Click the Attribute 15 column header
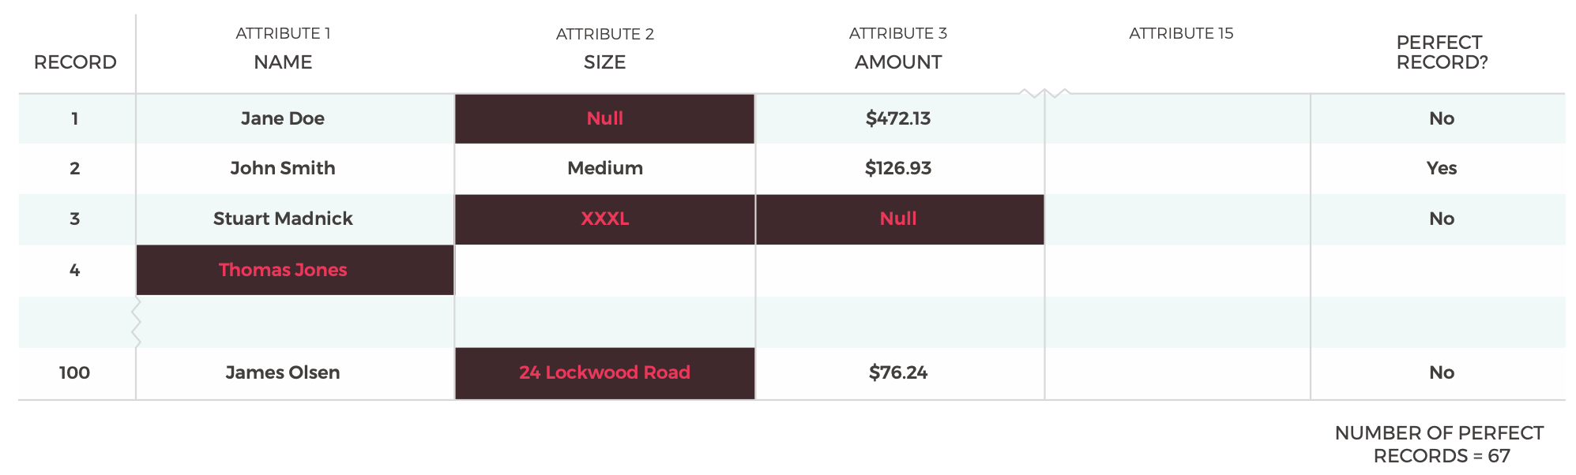The image size is (1576, 475). tap(1181, 33)
